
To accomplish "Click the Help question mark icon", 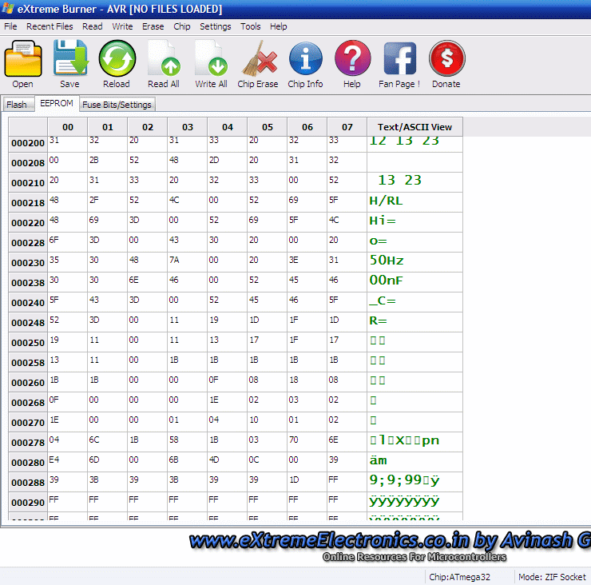I will (352, 60).
